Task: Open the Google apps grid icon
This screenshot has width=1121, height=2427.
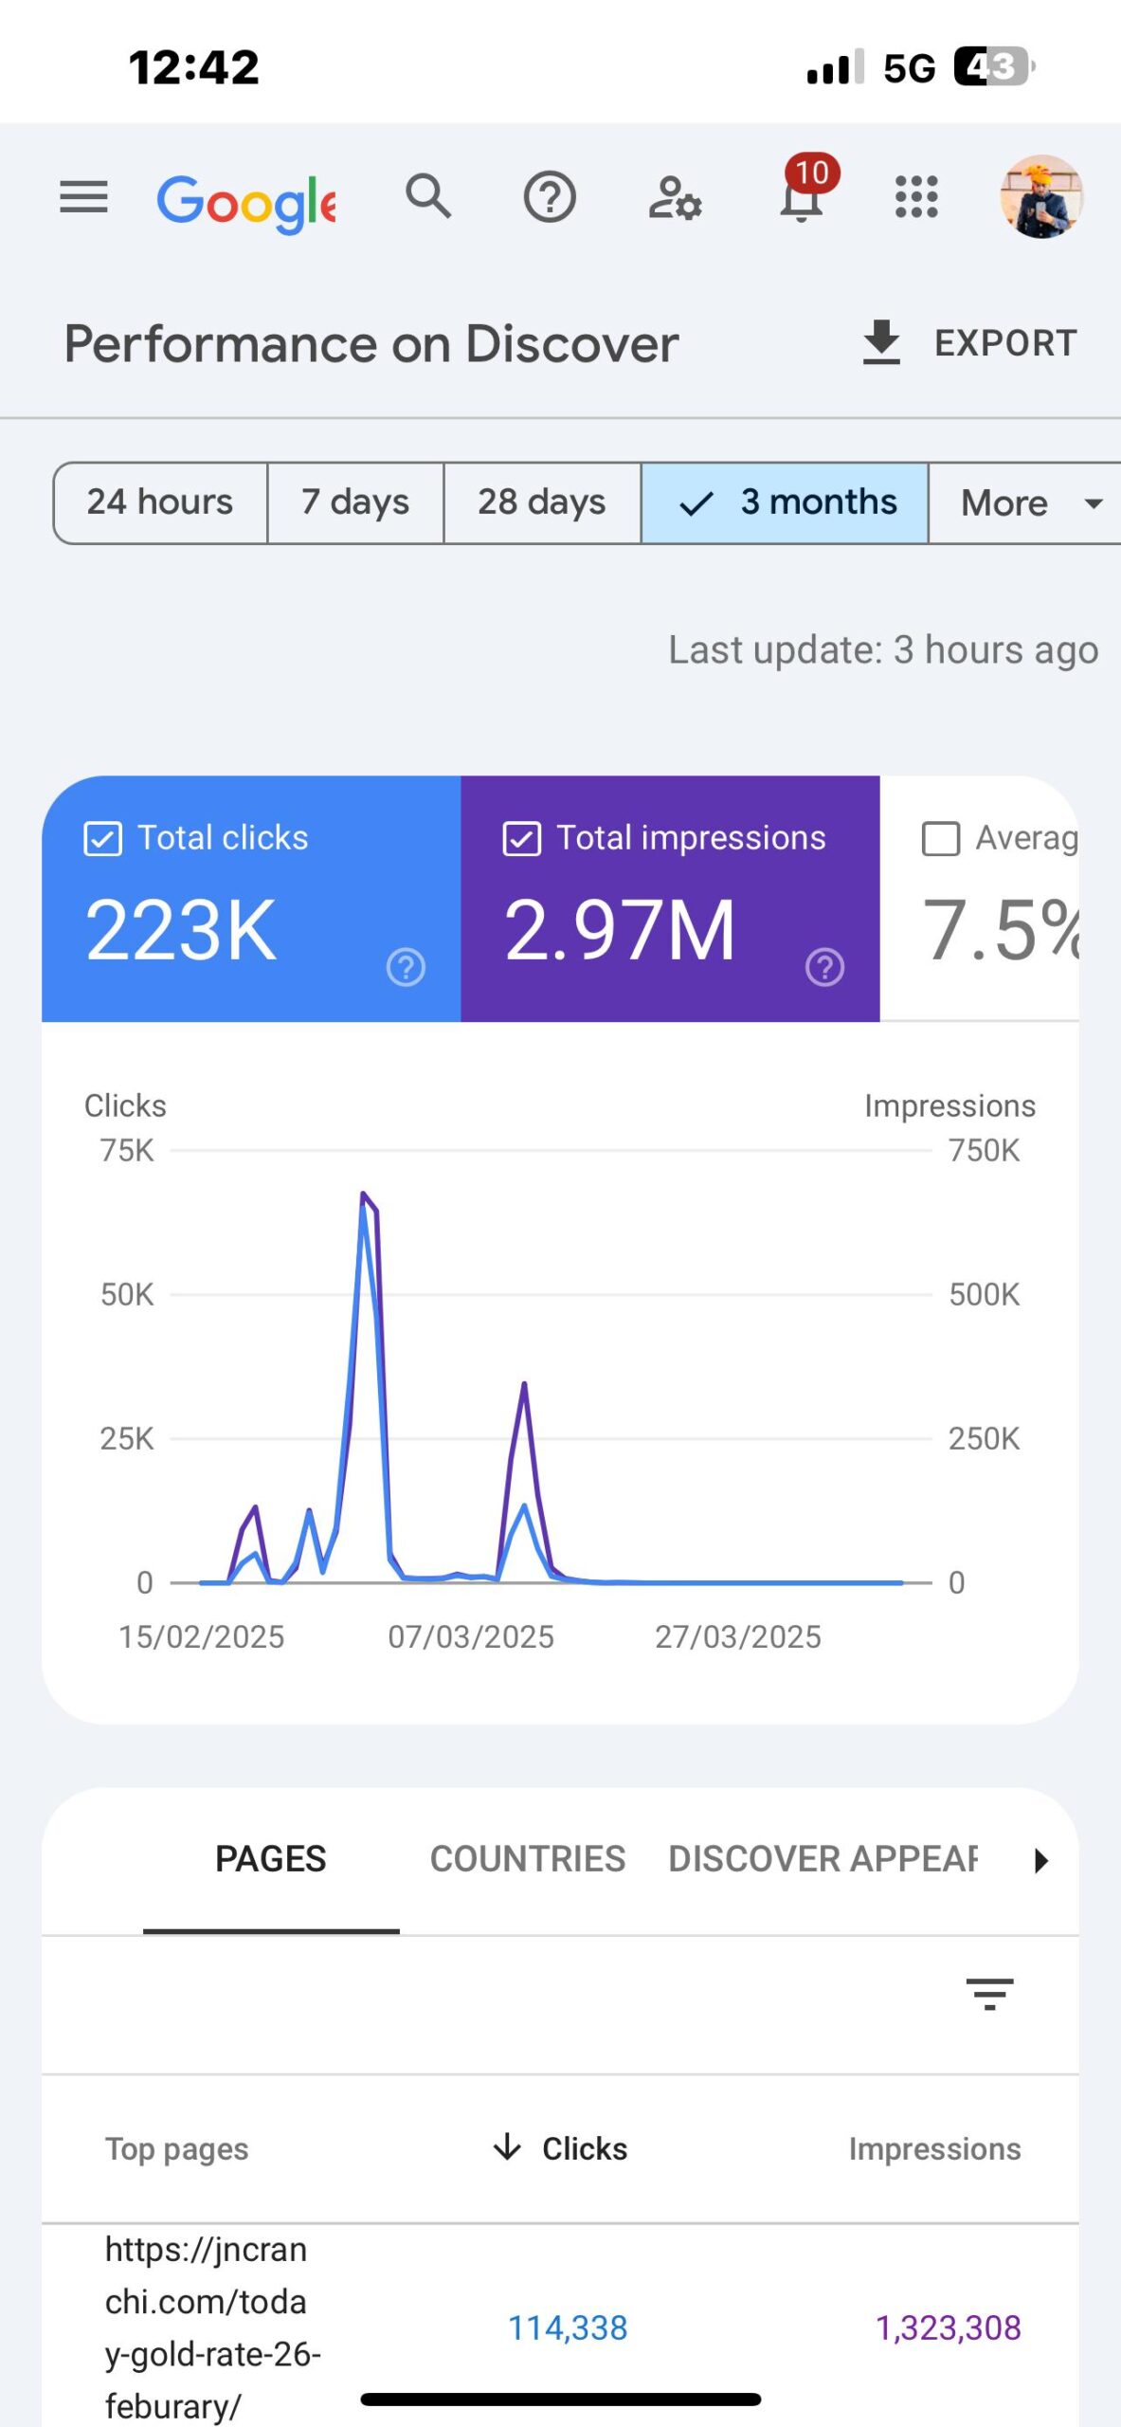Action: pyautogui.click(x=916, y=197)
